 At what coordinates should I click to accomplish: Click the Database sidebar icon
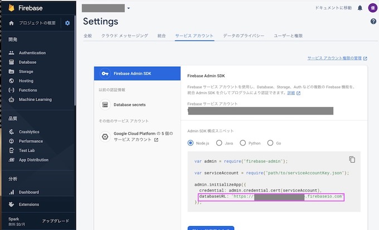coord(11,62)
